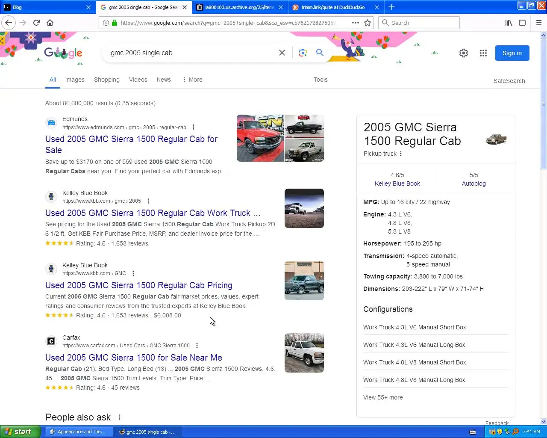This screenshot has height=438, width=547.
Task: Open the Autoblog 5/5 rating link
Action: [x=473, y=183]
